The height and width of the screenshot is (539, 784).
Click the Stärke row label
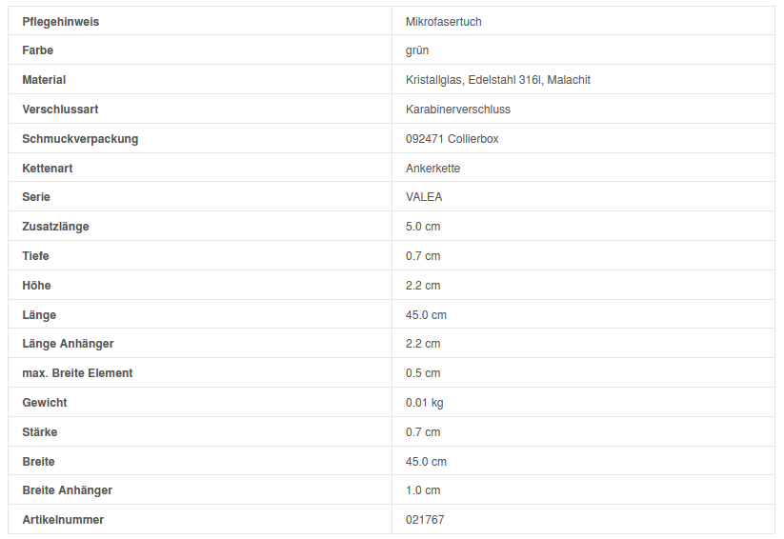[x=40, y=432]
